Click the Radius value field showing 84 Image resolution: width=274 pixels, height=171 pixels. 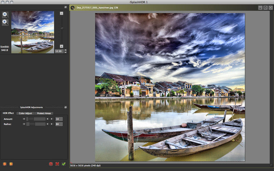pyautogui.click(x=59, y=124)
